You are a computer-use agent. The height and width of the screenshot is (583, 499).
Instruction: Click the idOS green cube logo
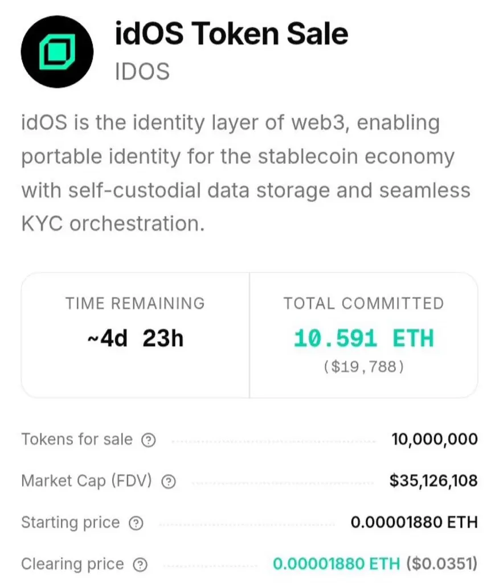(x=57, y=52)
